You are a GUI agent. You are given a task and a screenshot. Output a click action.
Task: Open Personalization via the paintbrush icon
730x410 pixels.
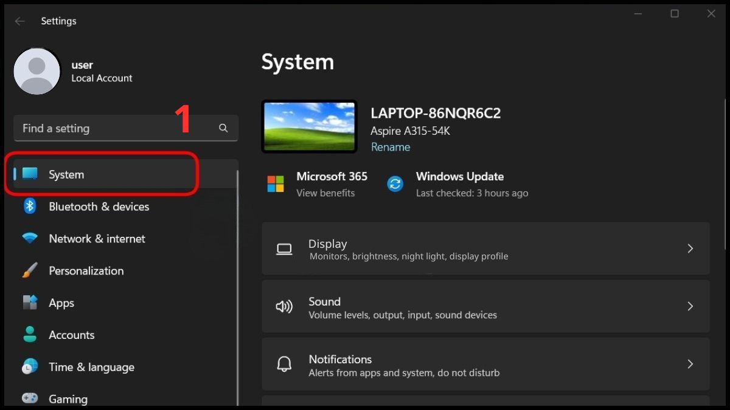coord(30,271)
